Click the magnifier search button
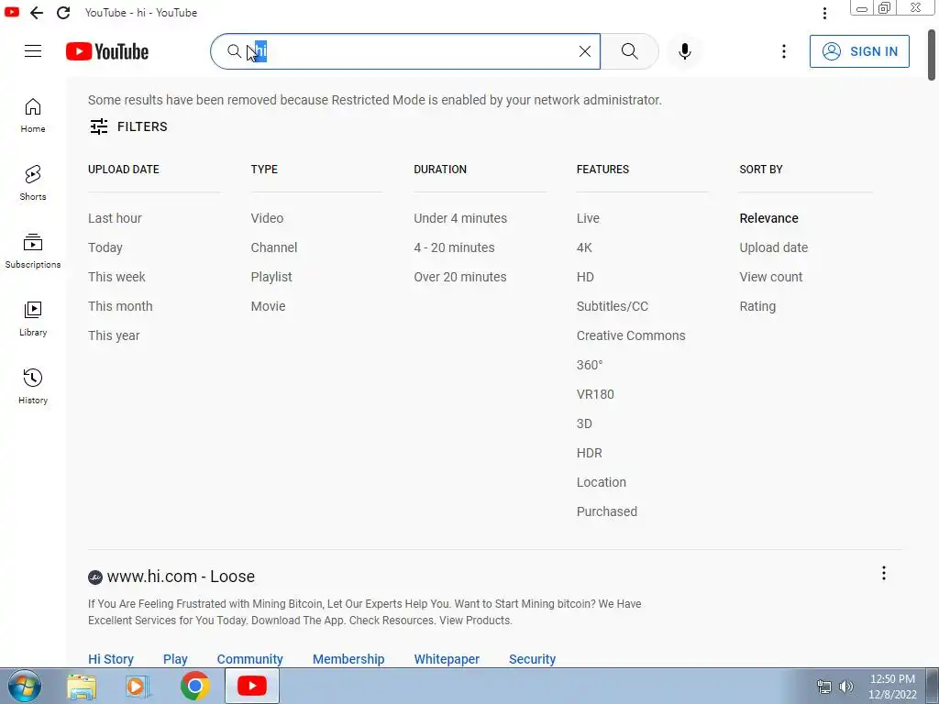 [629, 51]
